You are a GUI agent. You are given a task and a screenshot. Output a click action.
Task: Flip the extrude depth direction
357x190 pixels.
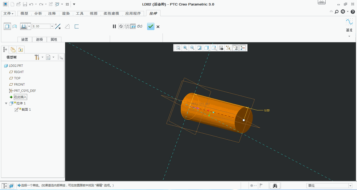pos(58,26)
